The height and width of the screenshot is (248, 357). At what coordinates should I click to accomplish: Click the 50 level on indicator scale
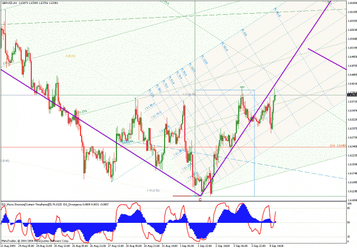(x=348, y=222)
